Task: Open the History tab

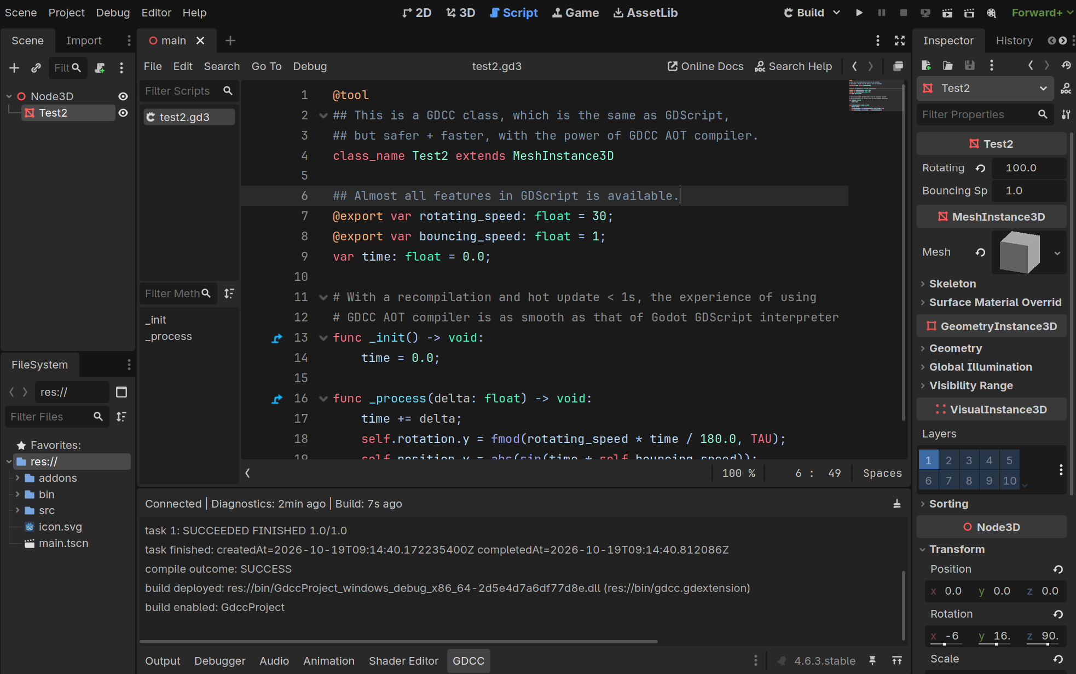Action: pos(1014,41)
